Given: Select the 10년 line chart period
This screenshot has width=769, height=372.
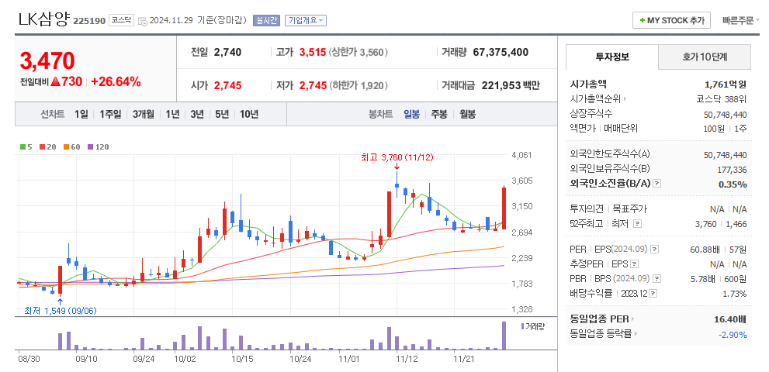Looking at the screenshot, I should 248,114.
